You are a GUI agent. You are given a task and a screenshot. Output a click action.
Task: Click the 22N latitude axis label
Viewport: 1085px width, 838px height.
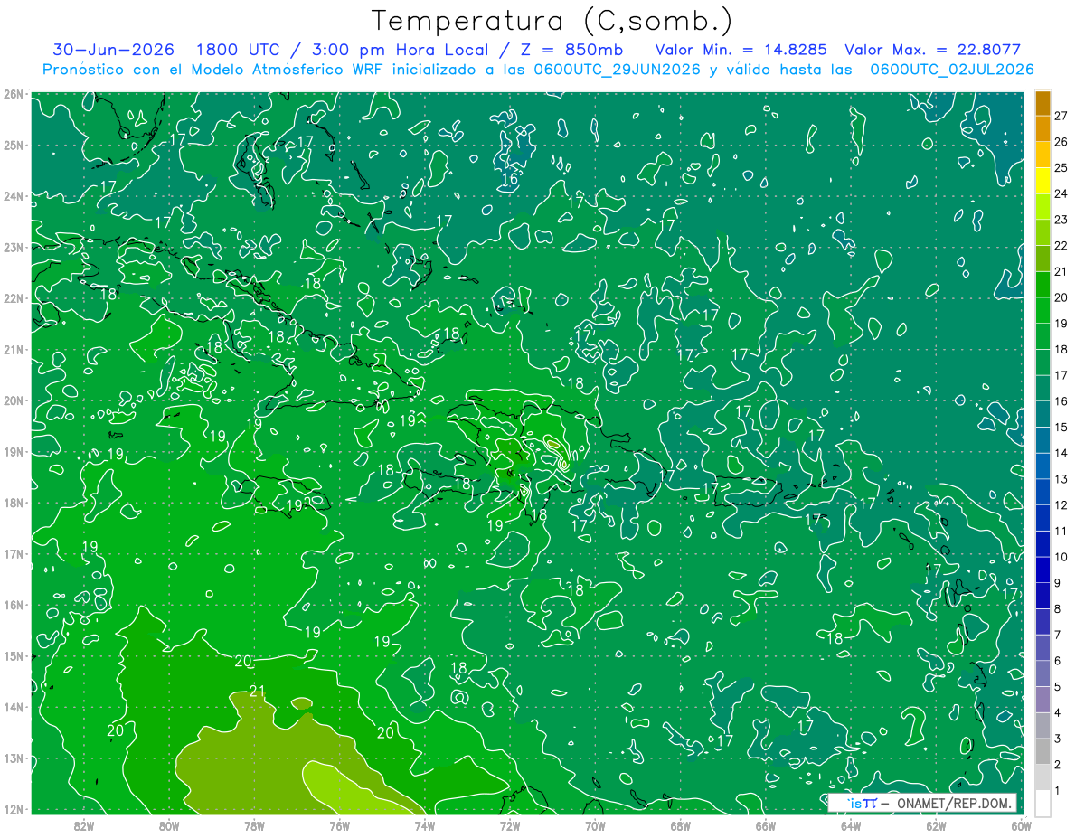(13, 298)
